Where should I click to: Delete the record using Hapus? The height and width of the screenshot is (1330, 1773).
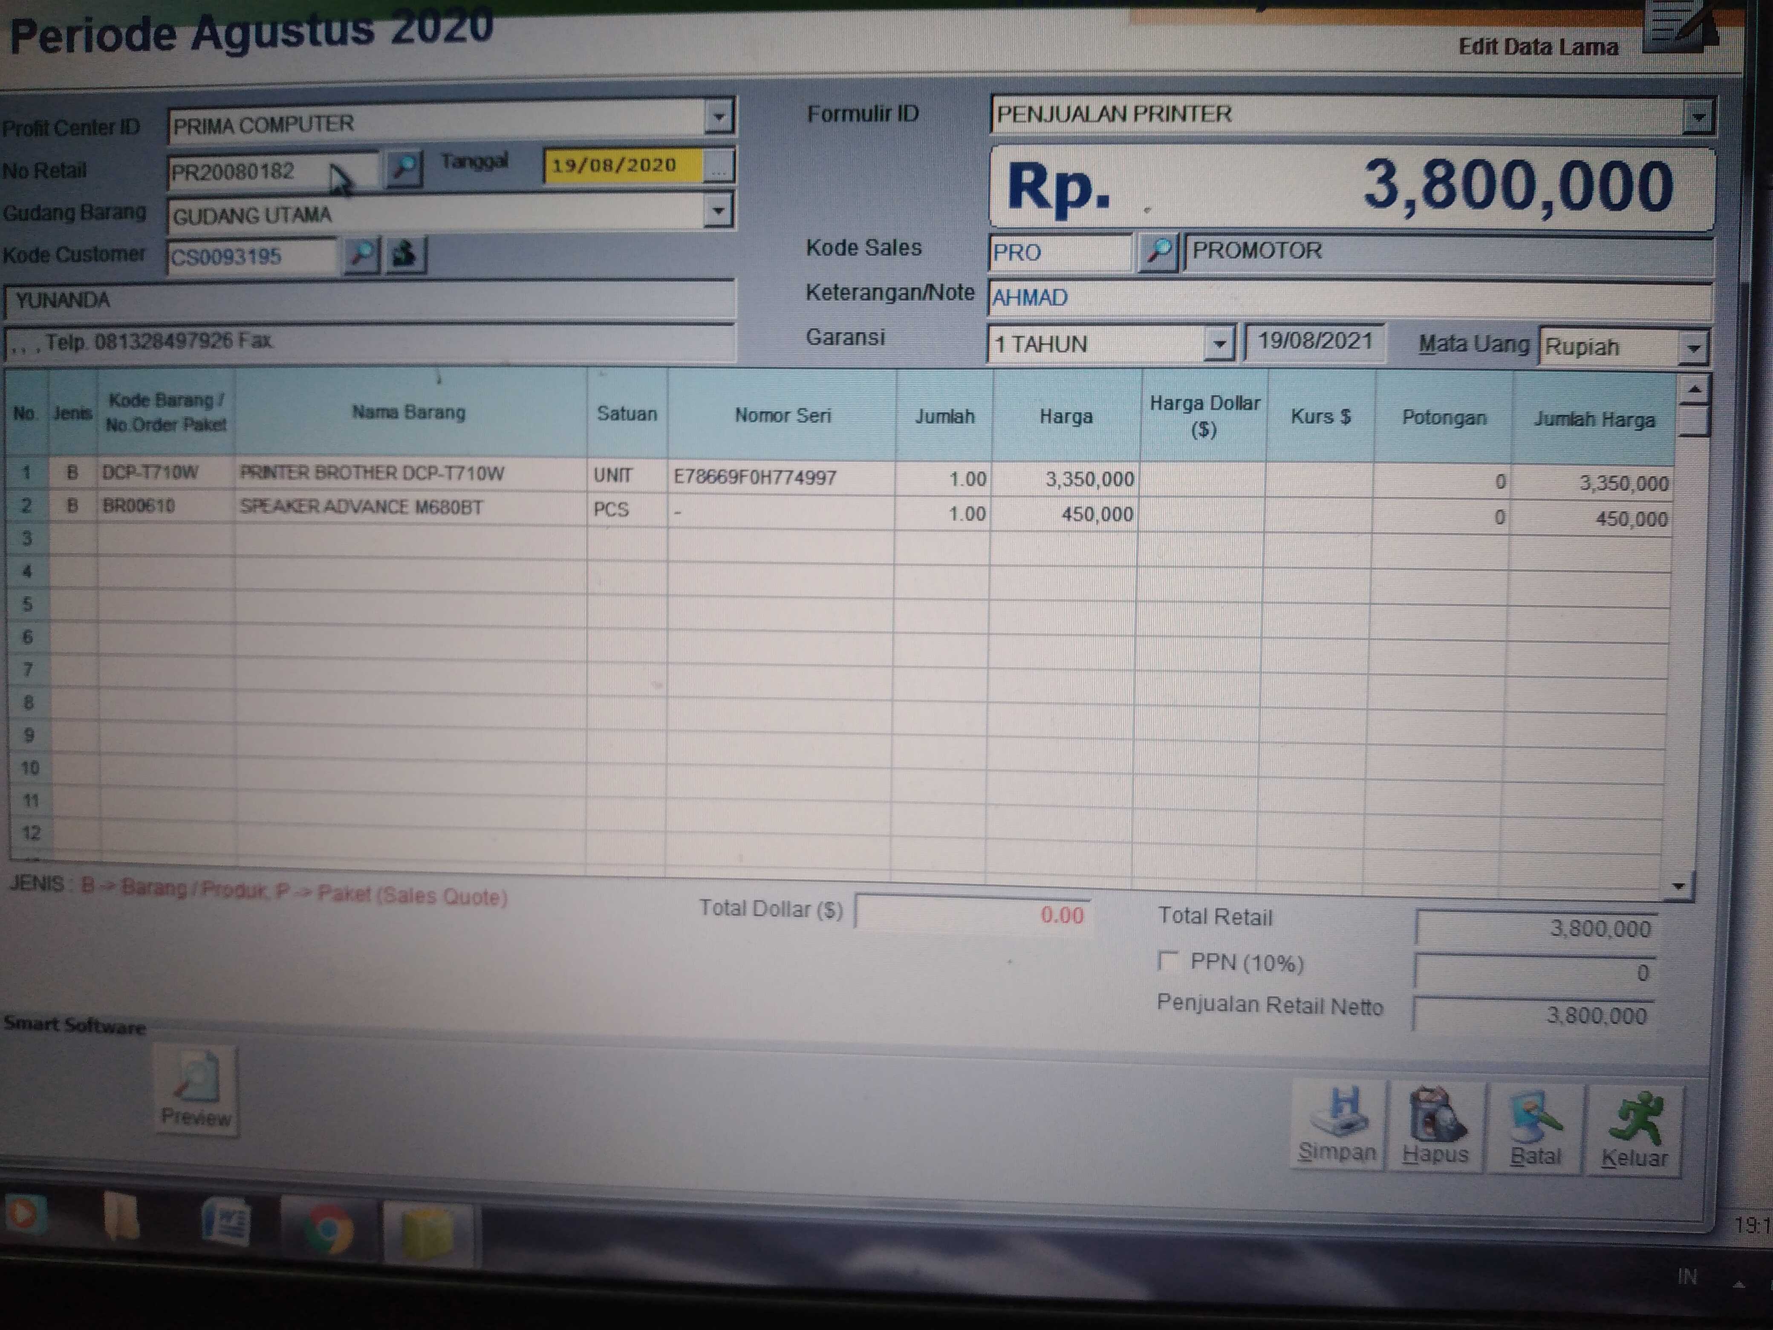point(1435,1128)
